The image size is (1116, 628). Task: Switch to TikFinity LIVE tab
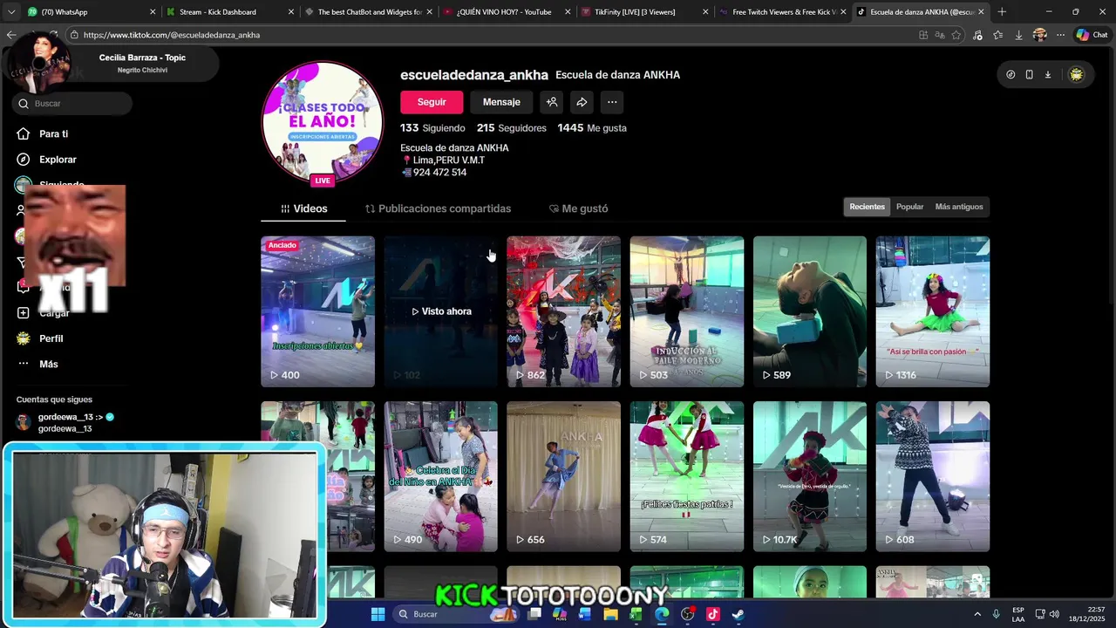point(645,12)
